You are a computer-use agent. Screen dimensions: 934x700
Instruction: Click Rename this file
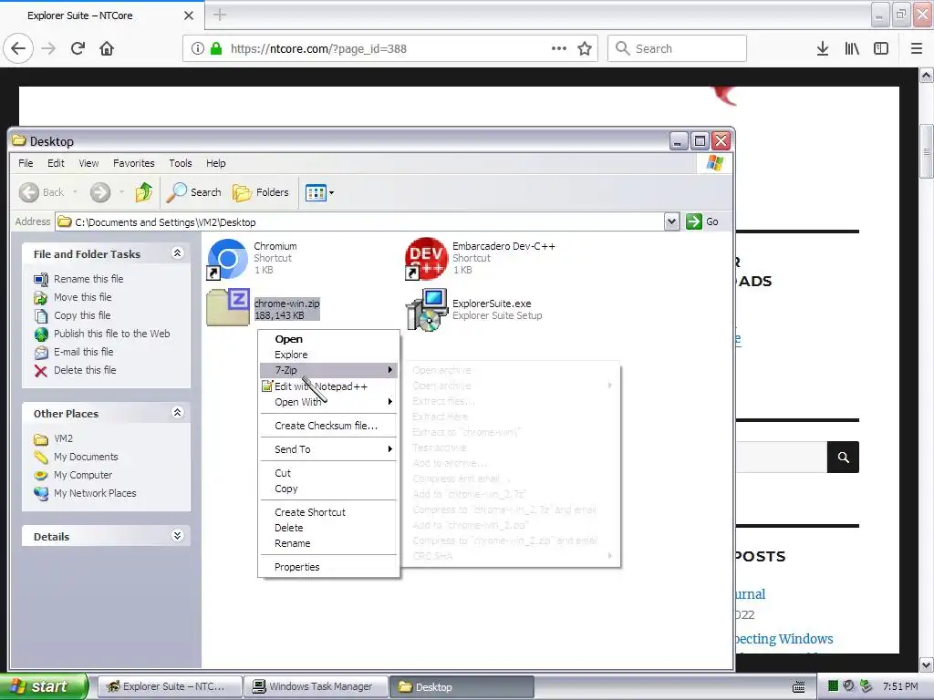(88, 279)
